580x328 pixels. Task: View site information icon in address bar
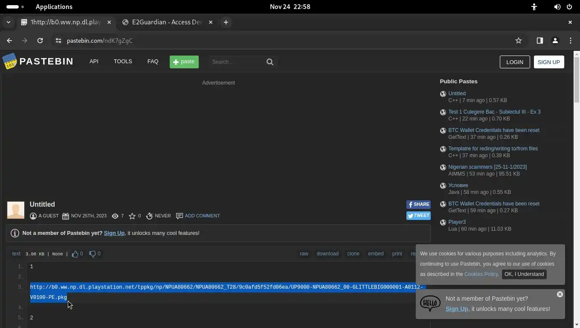click(x=58, y=41)
